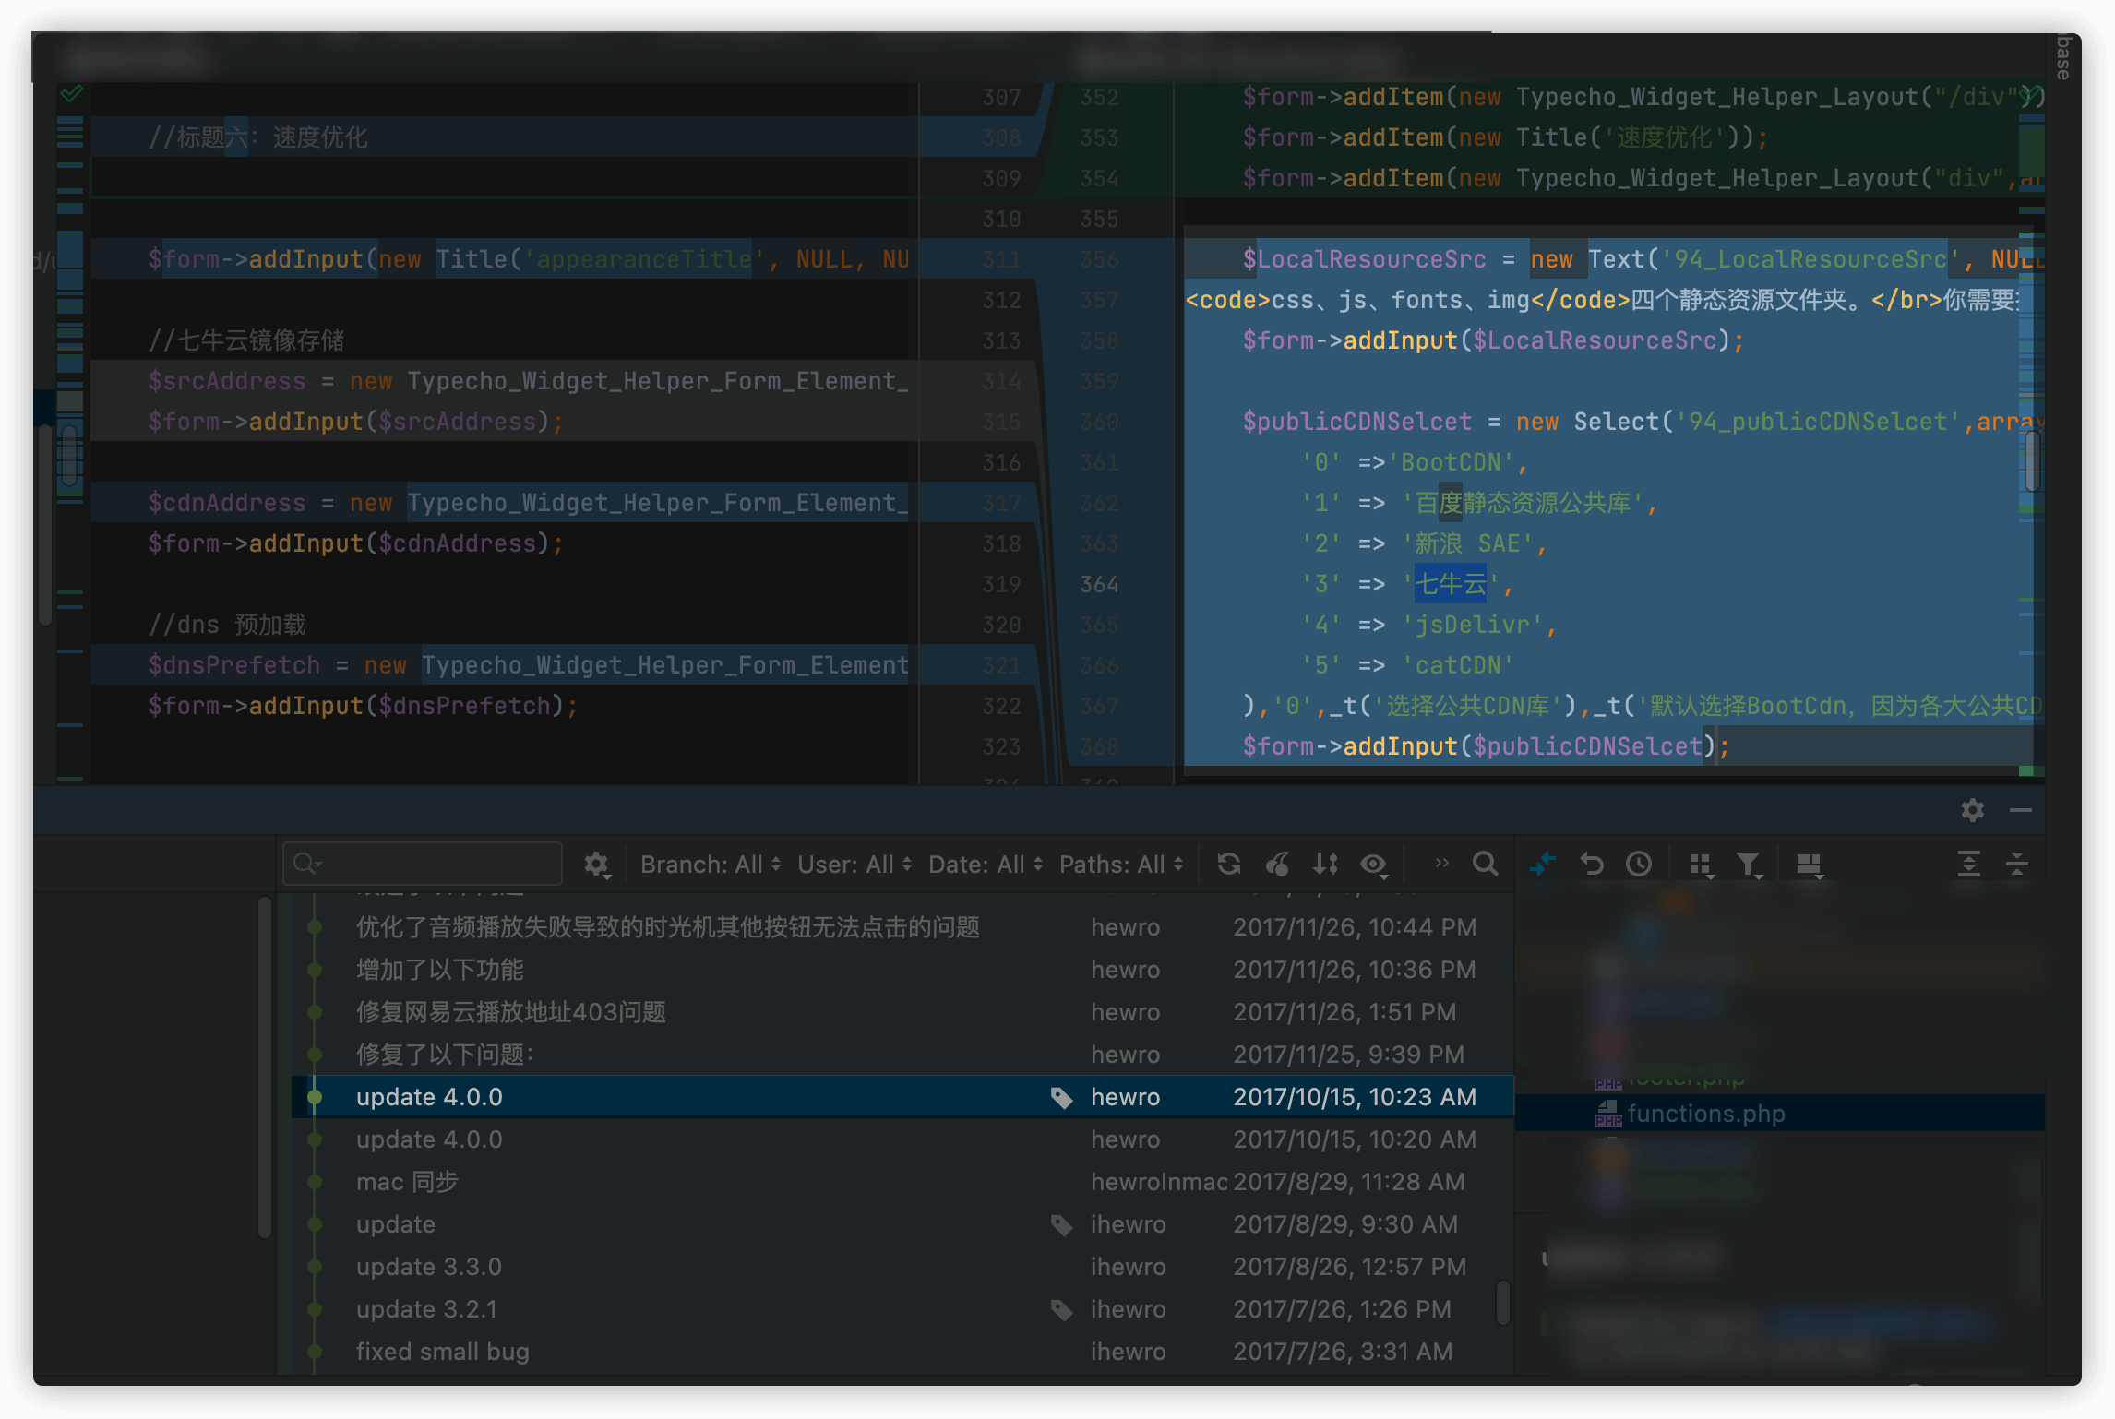This screenshot has height=1419, width=2115.
Task: Select the '增加了以下功能' commit
Action: (902, 970)
